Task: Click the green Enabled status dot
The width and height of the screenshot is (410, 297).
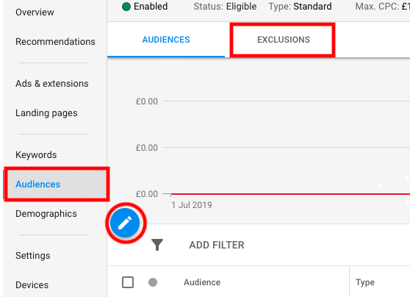Action: pos(126,7)
